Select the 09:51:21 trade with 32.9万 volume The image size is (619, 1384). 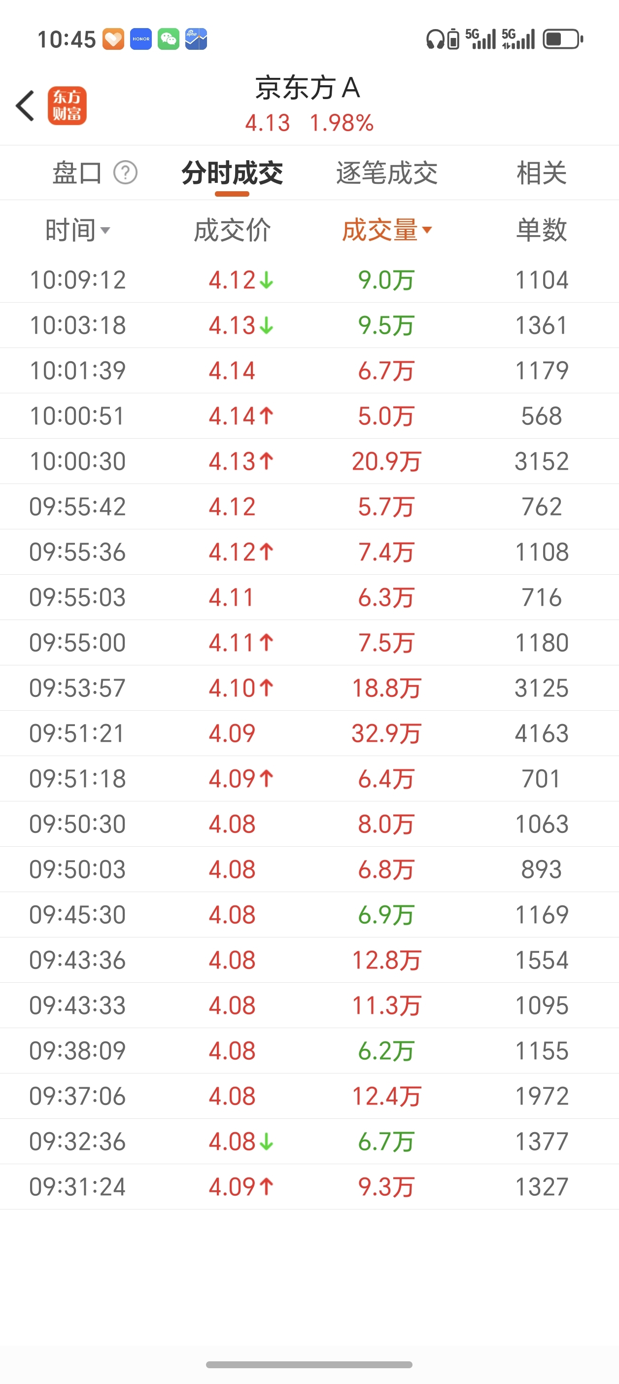309,733
